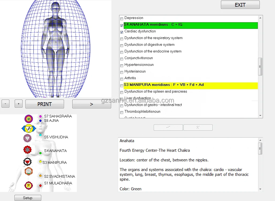Select the S7 SAHASRARA chakra icon
Screen dimensions: 275x201
[29, 119]
